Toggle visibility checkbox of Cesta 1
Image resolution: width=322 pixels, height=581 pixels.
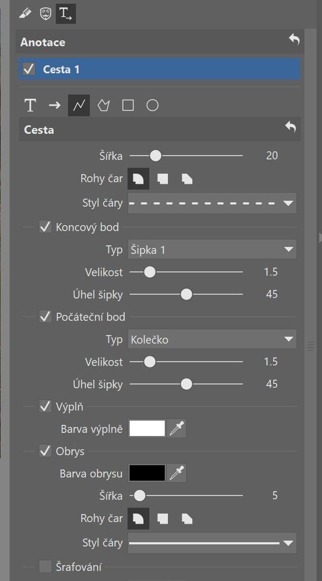29,69
